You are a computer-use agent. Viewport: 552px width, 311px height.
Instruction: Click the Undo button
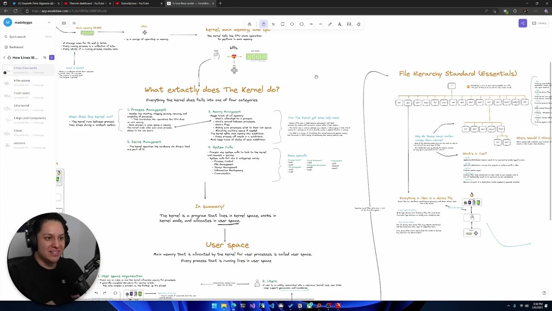[x=96, y=293]
